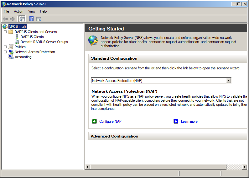Click the horizontal scrollbar right arrow
This screenshot has height=178, width=249.
[245, 167]
